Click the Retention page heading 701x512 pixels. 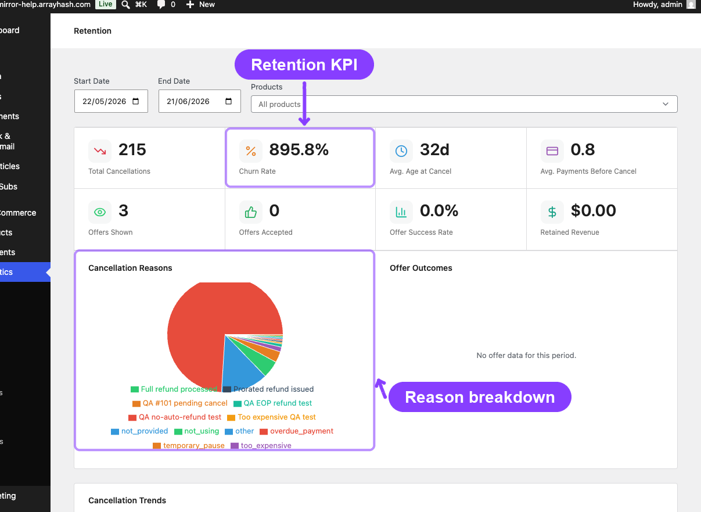coord(92,31)
